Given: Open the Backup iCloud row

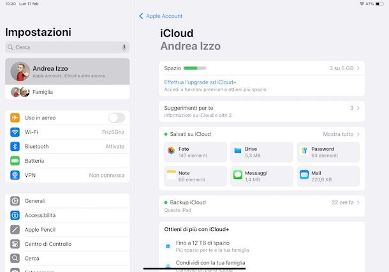Looking at the screenshot, I should tap(261, 206).
